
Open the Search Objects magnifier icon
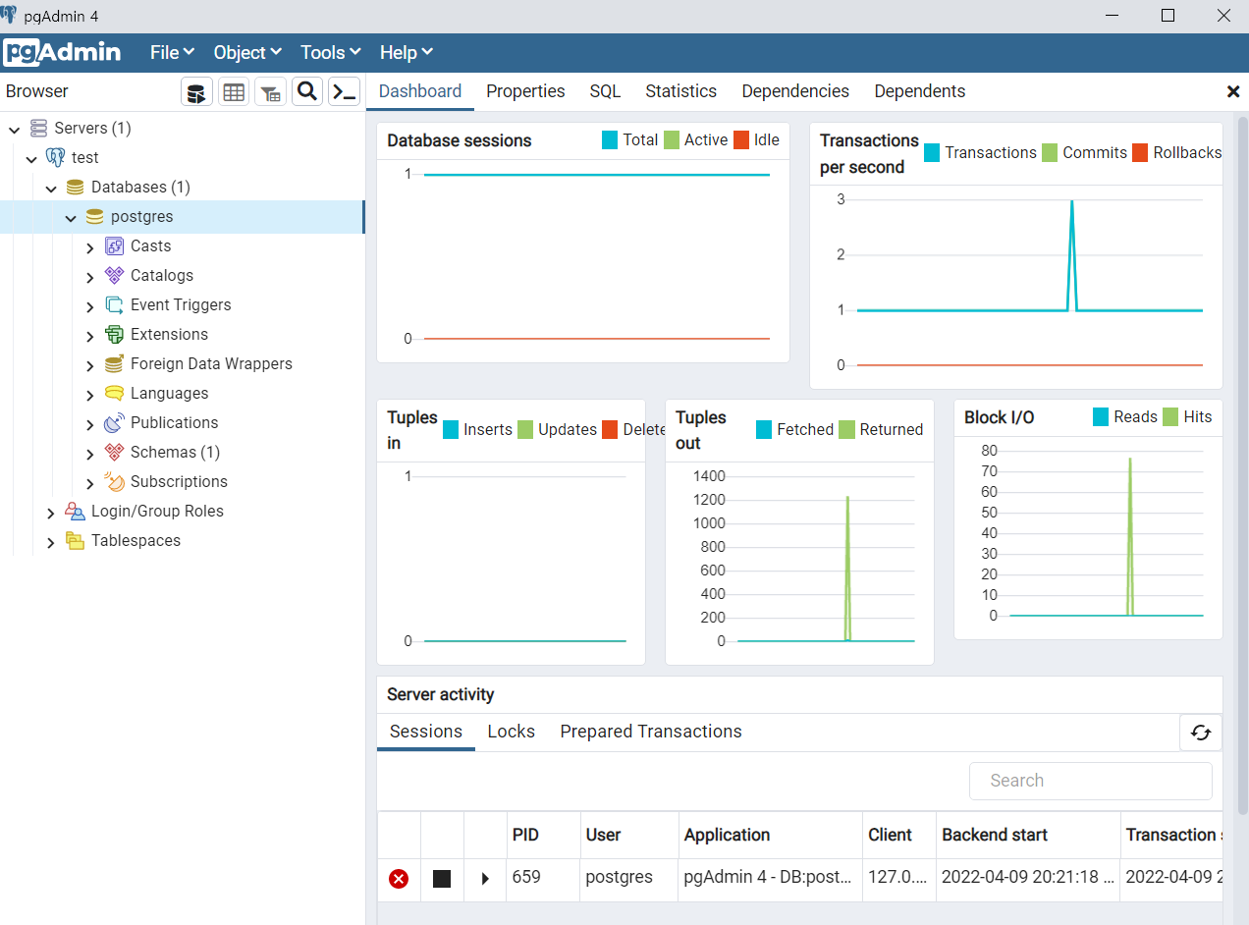tap(307, 92)
